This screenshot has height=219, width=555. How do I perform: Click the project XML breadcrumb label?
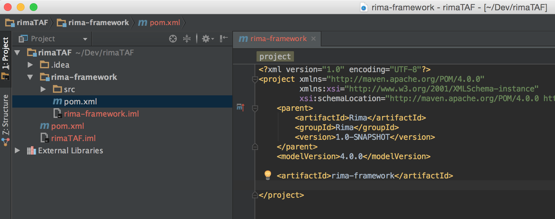click(x=275, y=57)
